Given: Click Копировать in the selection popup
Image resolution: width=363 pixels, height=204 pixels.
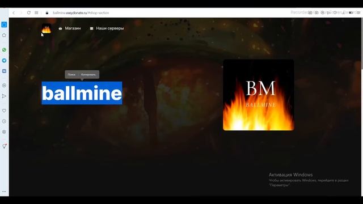Looking at the screenshot, I should coord(88,74).
